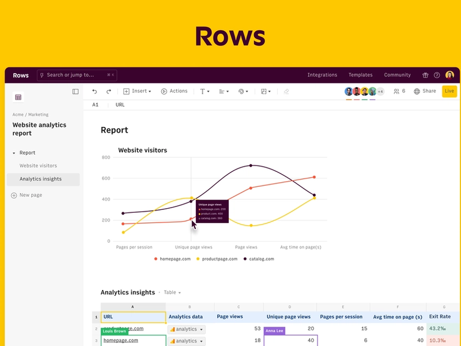Open Integrations in the top menu

tap(322, 75)
